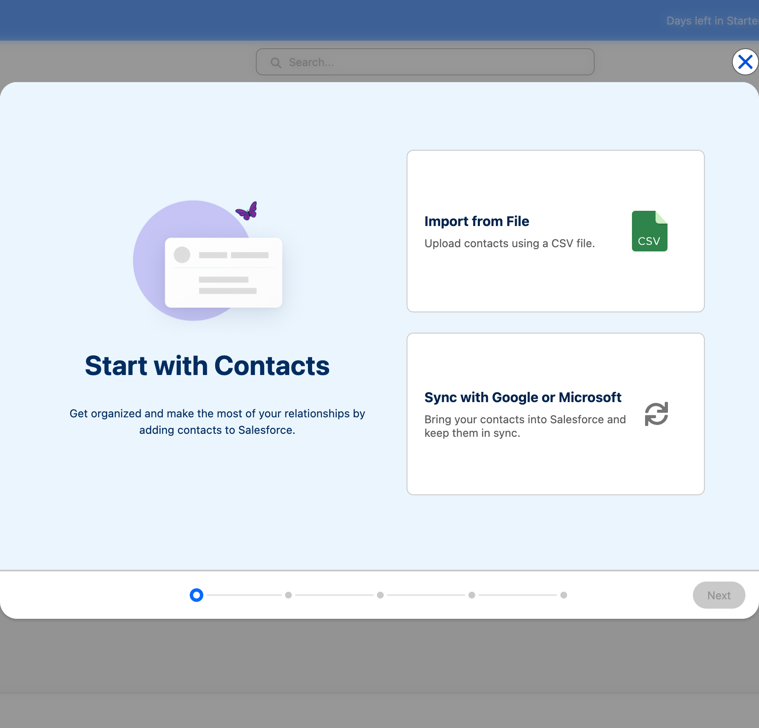This screenshot has height=728, width=759.
Task: Jump to the third progress step dot
Action: point(380,595)
